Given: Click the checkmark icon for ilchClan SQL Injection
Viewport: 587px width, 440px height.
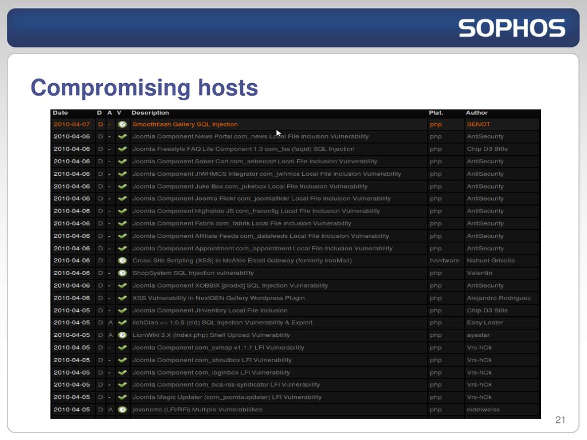Looking at the screenshot, I should [x=123, y=323].
